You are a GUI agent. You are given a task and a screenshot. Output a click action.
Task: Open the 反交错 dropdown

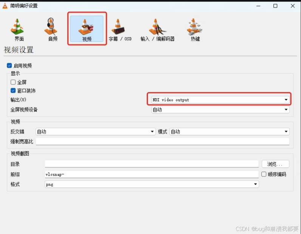[95, 132]
